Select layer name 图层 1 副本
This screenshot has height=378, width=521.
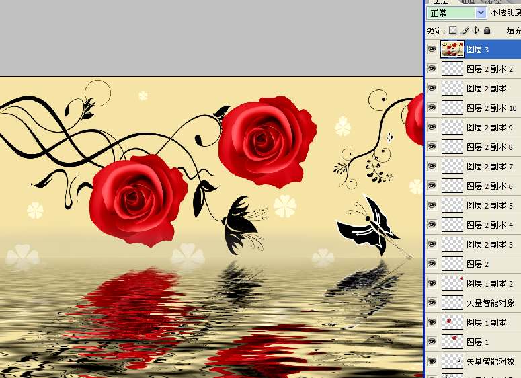click(x=487, y=322)
